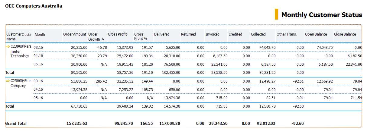This screenshot has width=367, height=132.
Task: Select total collected 12,580.78
Action: click(x=268, y=106)
